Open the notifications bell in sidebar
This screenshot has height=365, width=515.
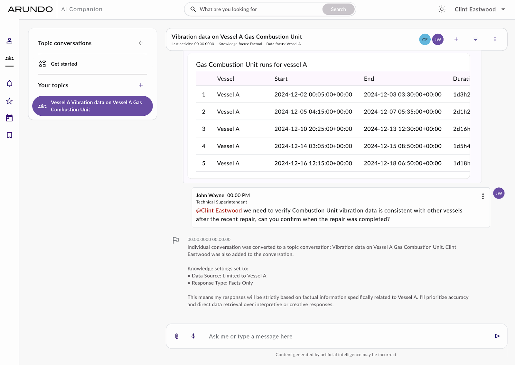tap(9, 84)
